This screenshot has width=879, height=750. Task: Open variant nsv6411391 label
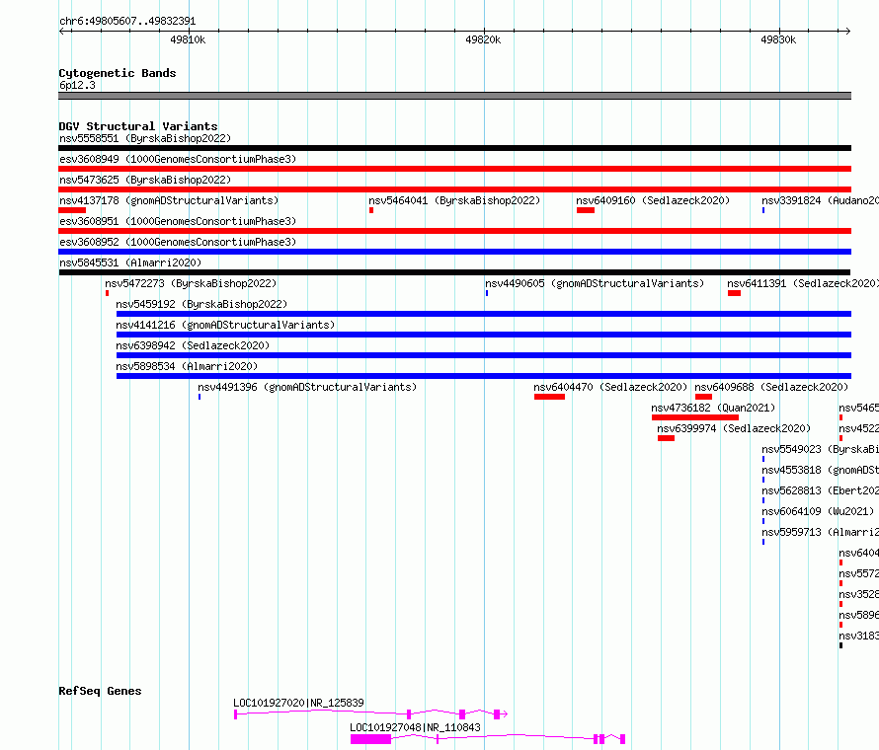(x=803, y=283)
